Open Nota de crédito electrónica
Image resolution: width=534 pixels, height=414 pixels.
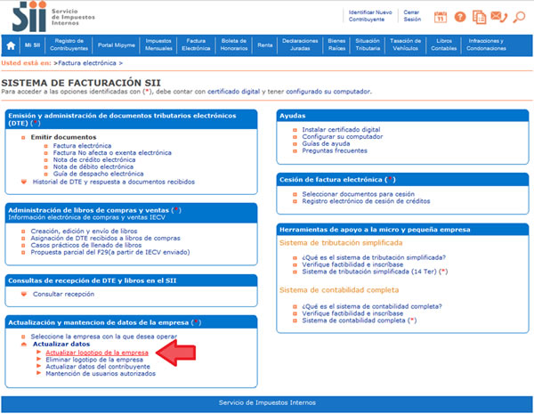click(94, 159)
